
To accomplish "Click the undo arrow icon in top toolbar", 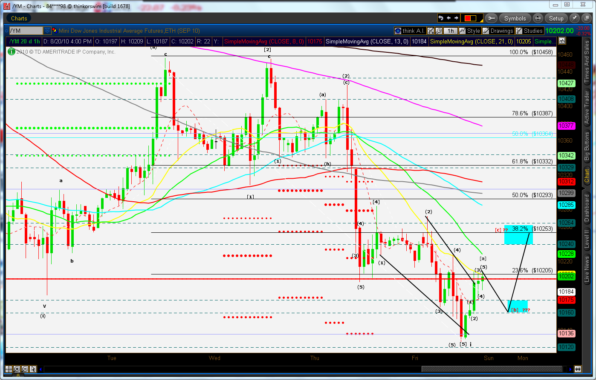I will (441, 18).
